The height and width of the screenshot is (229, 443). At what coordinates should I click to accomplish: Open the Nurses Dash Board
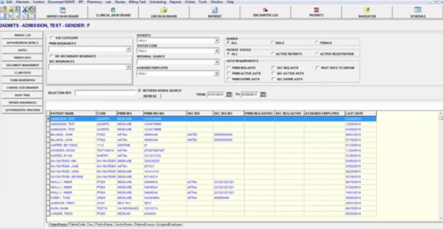62,13
